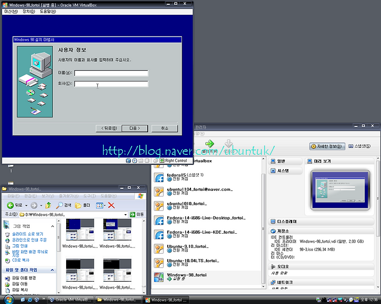381x304 pixels.
Task: Click the Up folder icon in Explorer toolbar
Action: [48, 206]
